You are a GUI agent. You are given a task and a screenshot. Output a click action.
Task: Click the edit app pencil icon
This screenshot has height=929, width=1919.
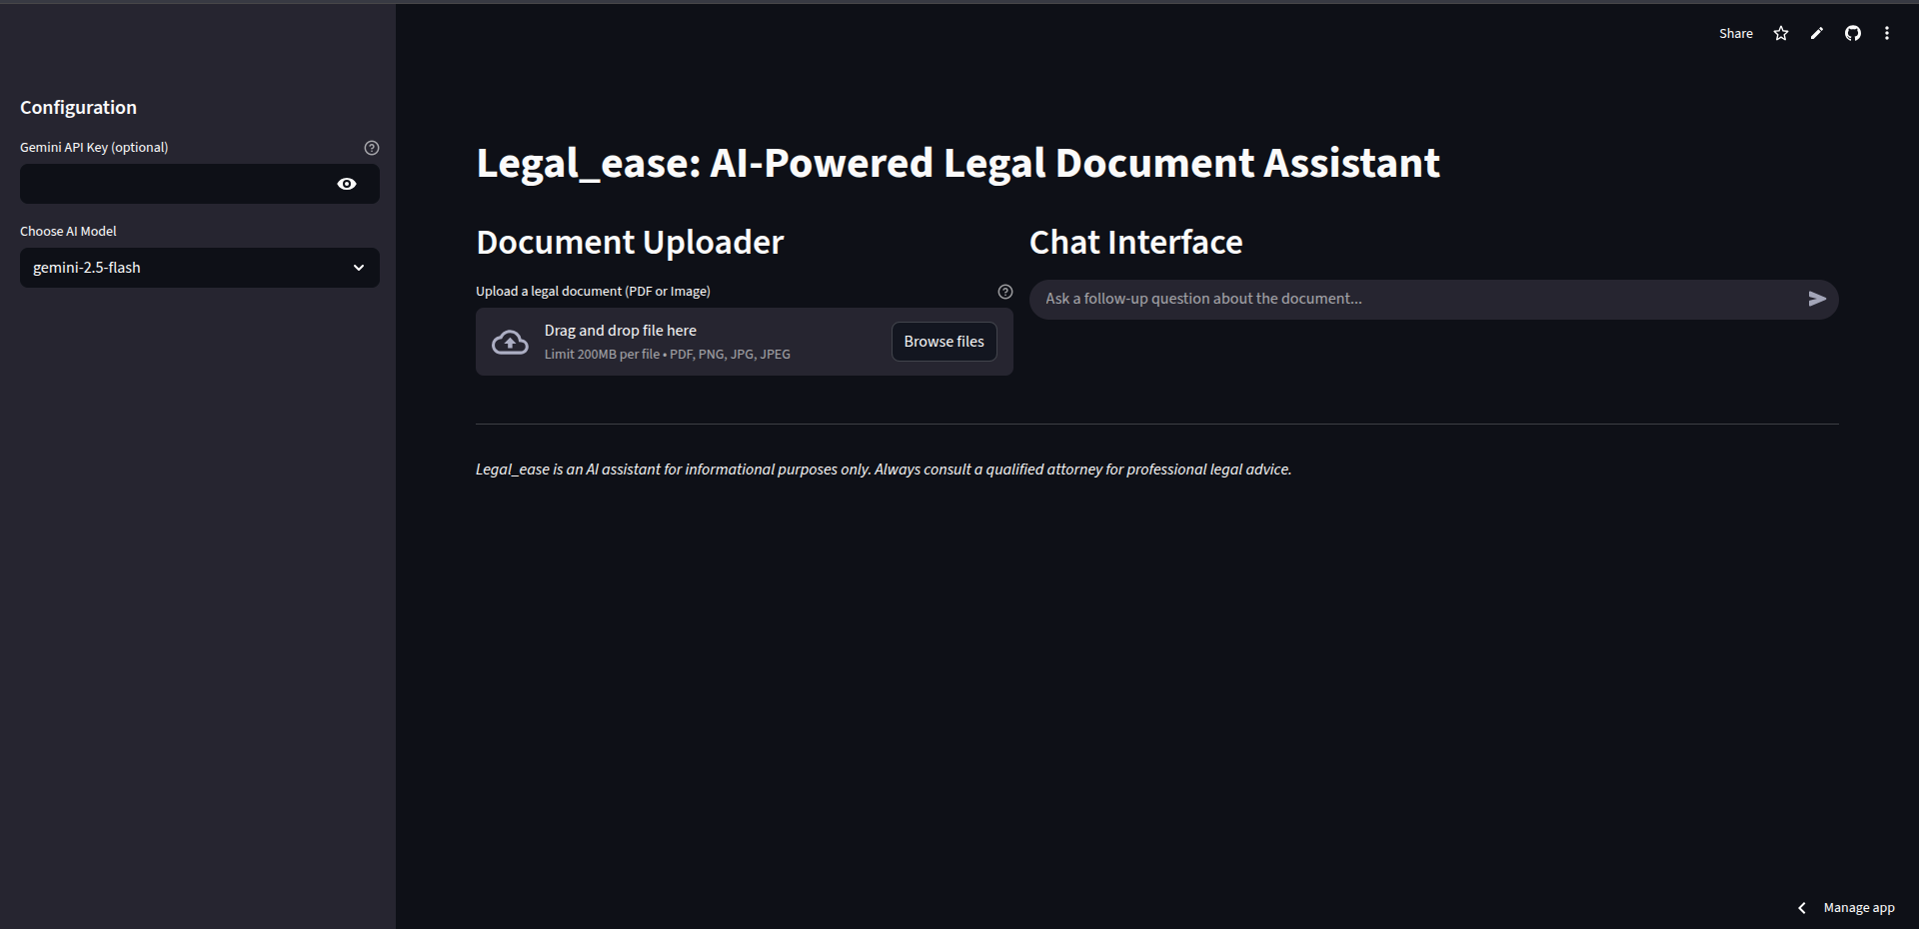[1816, 33]
